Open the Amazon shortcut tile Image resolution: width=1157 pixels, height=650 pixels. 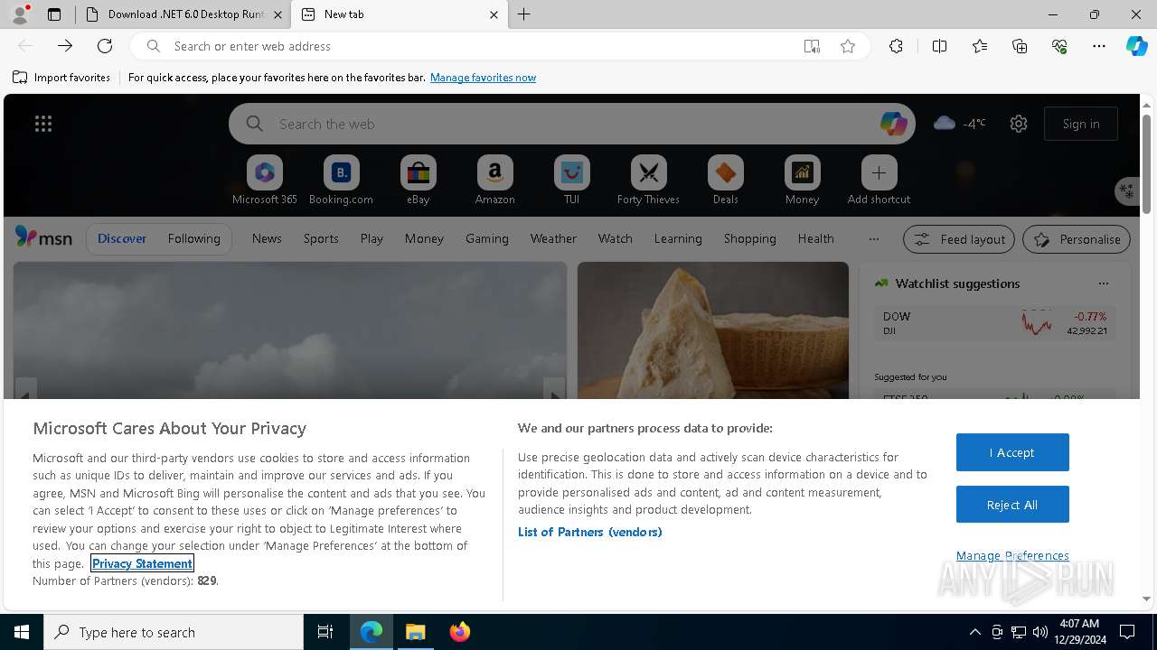pyautogui.click(x=494, y=181)
